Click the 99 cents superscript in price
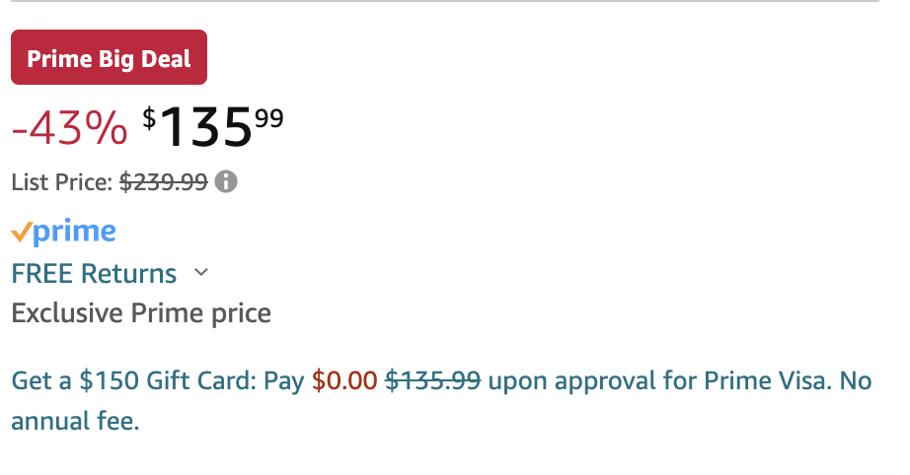Screen dimensions: 910x475 coord(269,118)
